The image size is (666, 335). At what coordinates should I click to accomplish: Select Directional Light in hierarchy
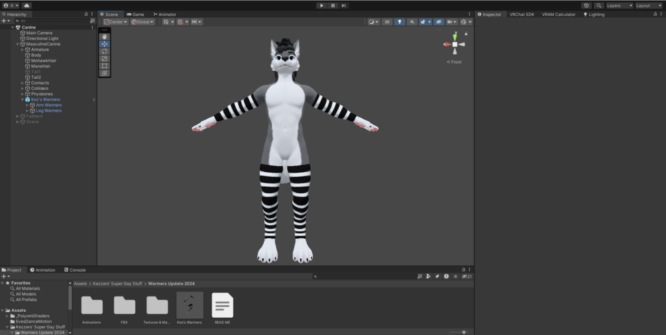tap(42, 38)
